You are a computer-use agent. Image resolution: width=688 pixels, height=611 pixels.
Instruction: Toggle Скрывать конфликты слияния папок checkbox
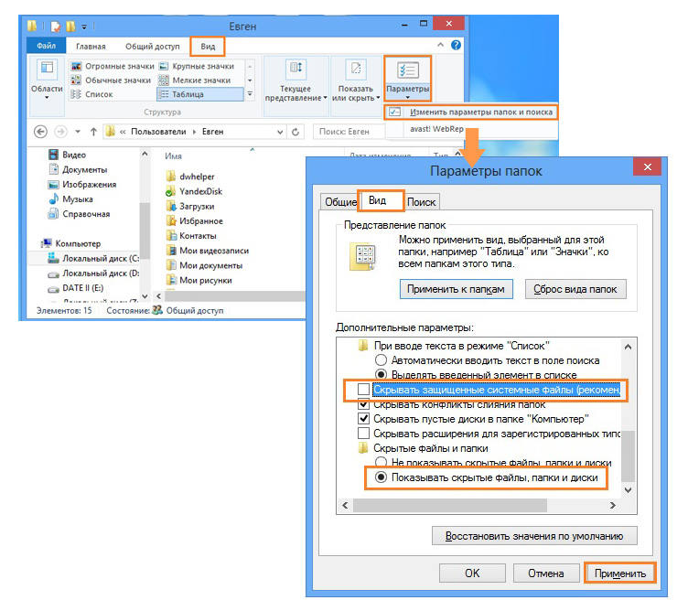[363, 403]
